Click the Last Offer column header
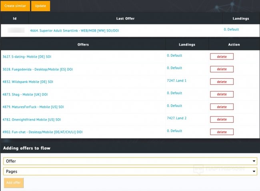 point(125,18)
